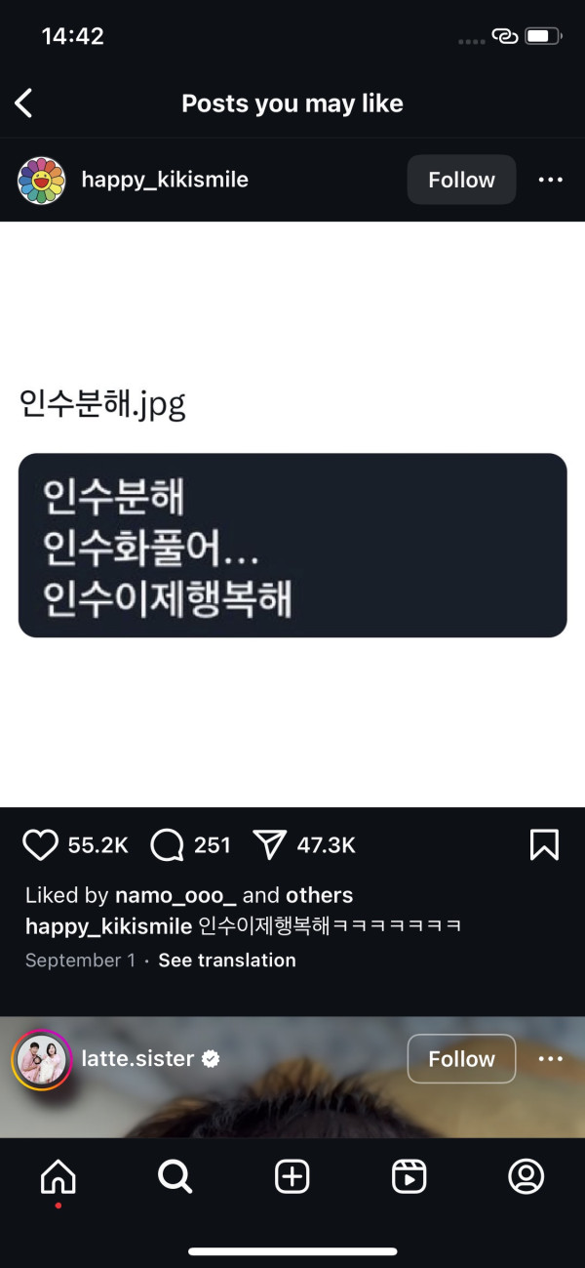The height and width of the screenshot is (1268, 585).
Task: View latte.sister story avatar
Action: coord(41,1060)
